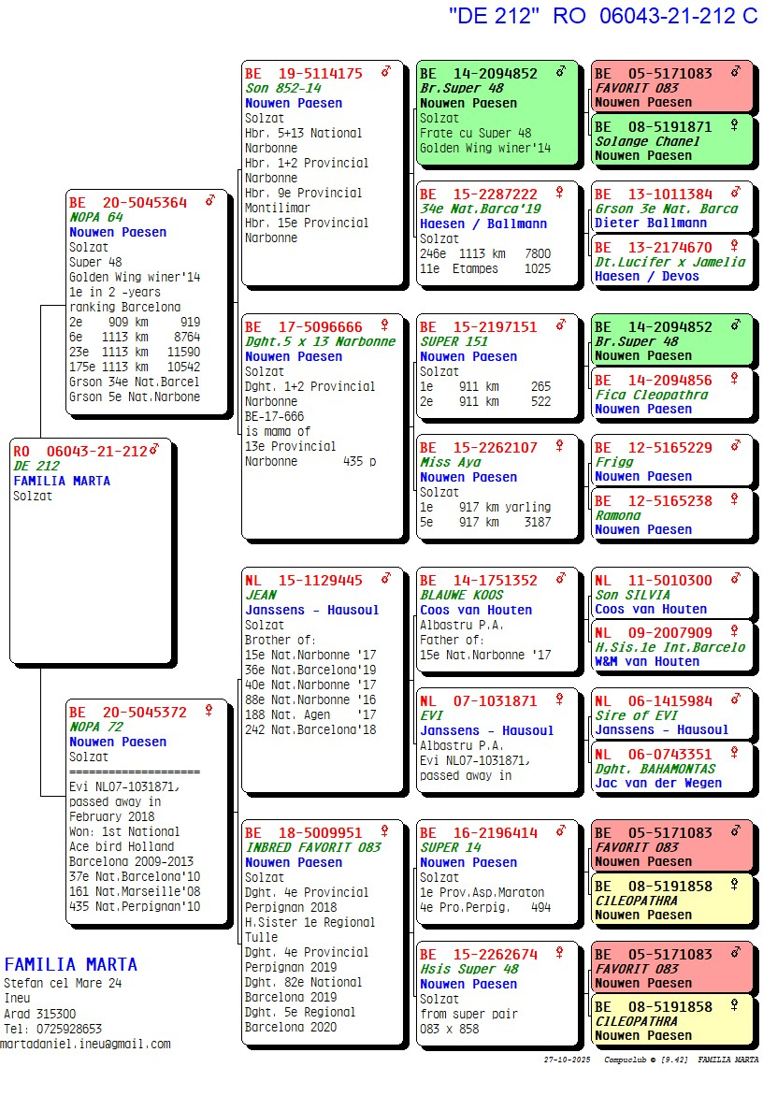Viewport: 763px width, 1096px height.
Task: Click the male symbol in the BLAUWE KOOS box
Action: (x=560, y=580)
